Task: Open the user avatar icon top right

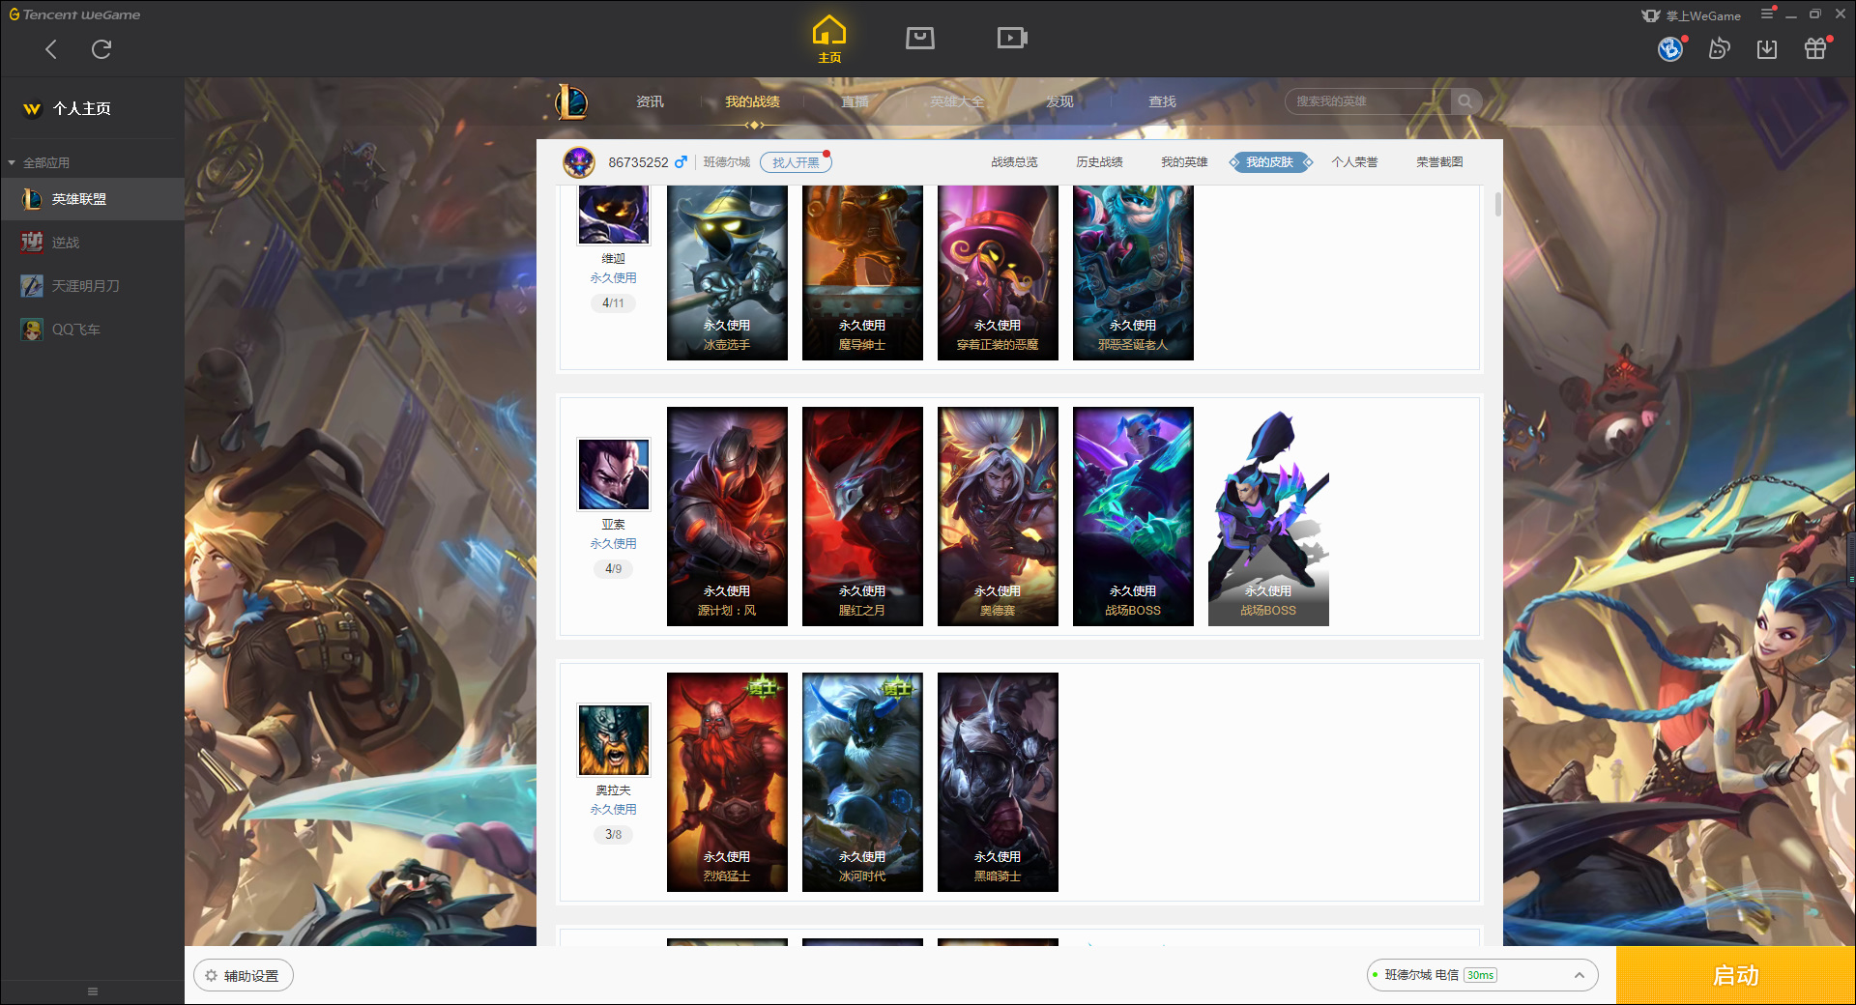Action: coord(1670,48)
